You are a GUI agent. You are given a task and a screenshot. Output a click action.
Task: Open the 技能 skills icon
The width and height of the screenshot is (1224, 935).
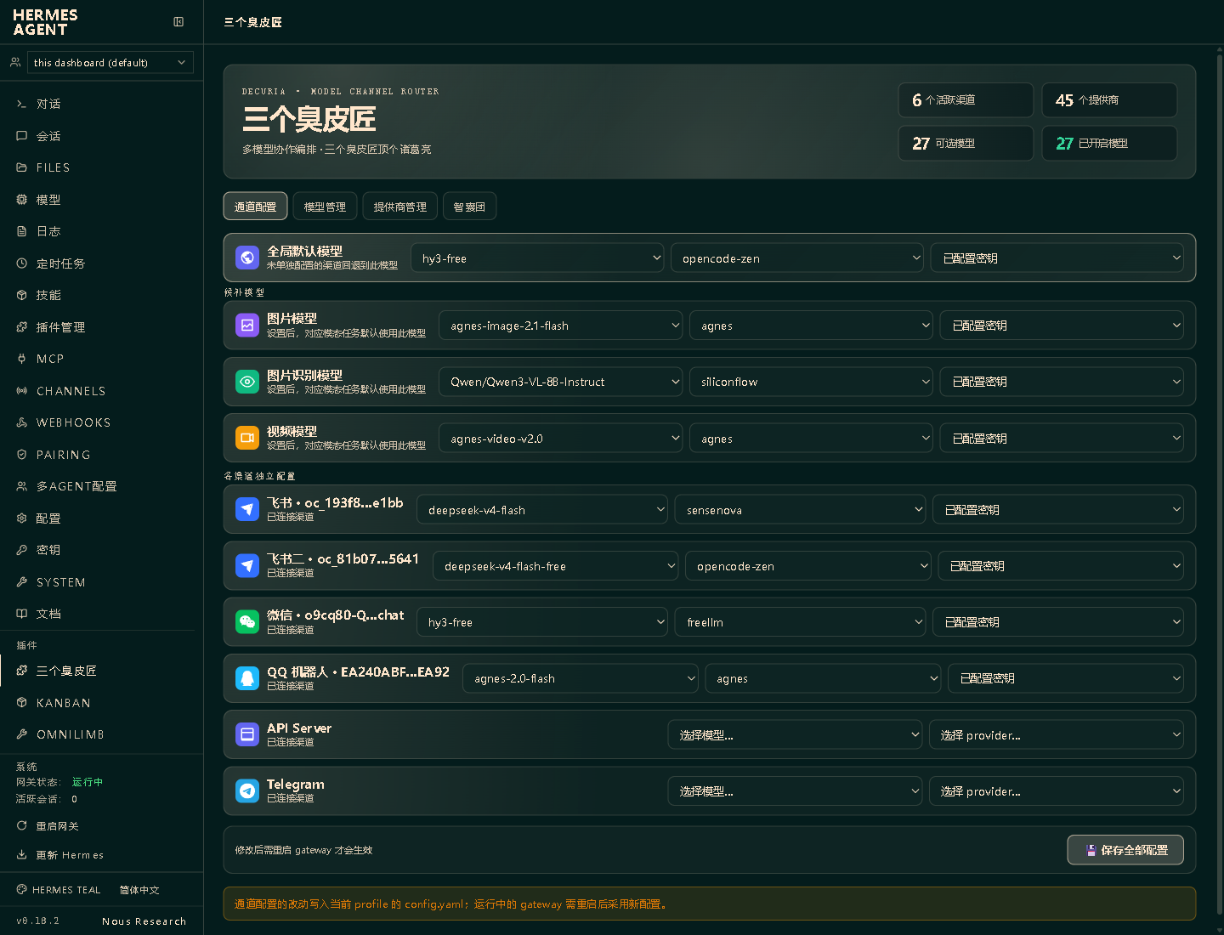[21, 295]
